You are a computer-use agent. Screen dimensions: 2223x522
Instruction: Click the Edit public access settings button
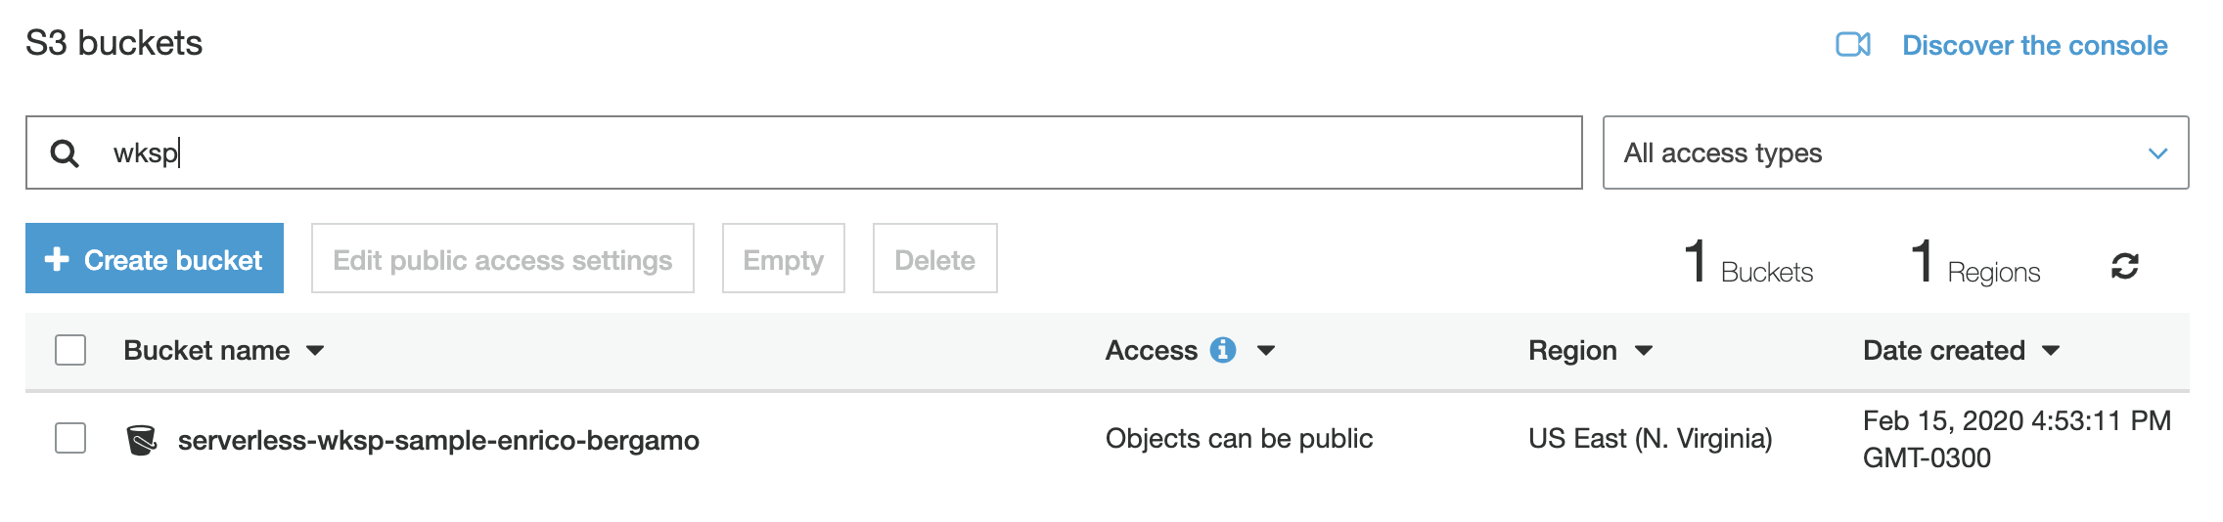click(x=503, y=258)
